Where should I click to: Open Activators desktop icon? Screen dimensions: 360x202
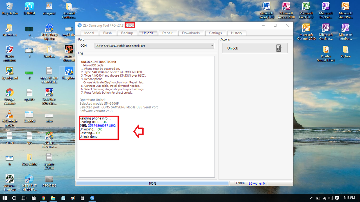10,30
